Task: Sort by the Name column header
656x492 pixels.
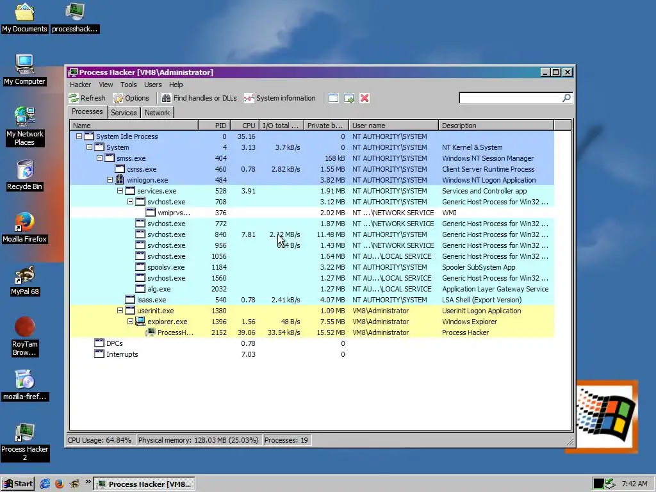Action: click(134, 126)
